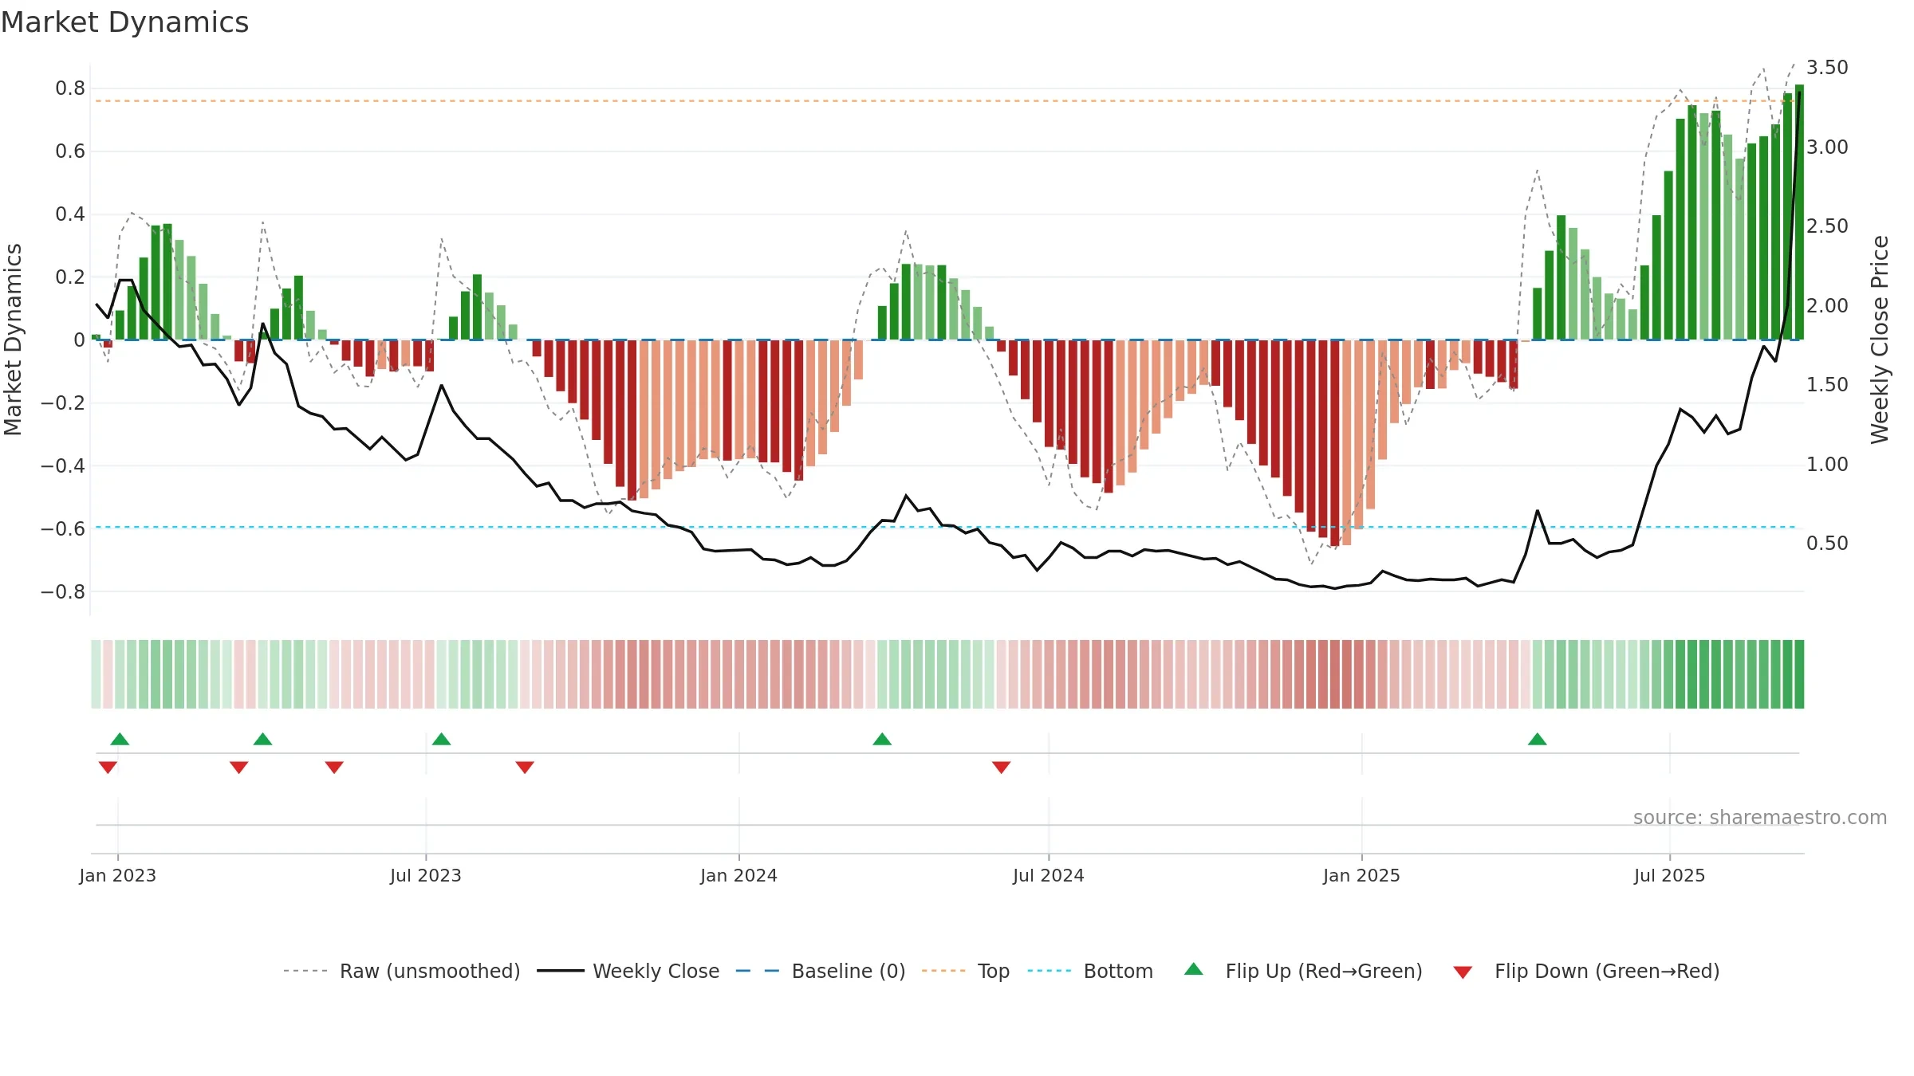Select the green Flip Up triangle between Jan 2024 and Jul 2024
This screenshot has height=1076, width=1914.
[882, 739]
